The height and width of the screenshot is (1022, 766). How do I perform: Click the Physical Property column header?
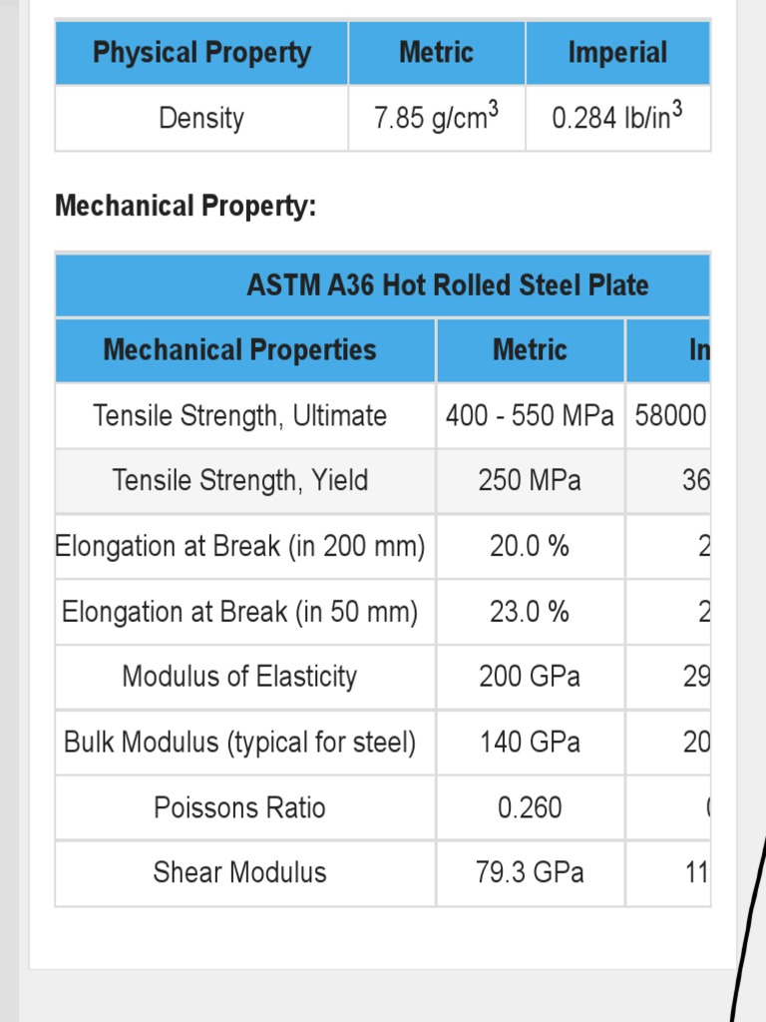(x=201, y=53)
